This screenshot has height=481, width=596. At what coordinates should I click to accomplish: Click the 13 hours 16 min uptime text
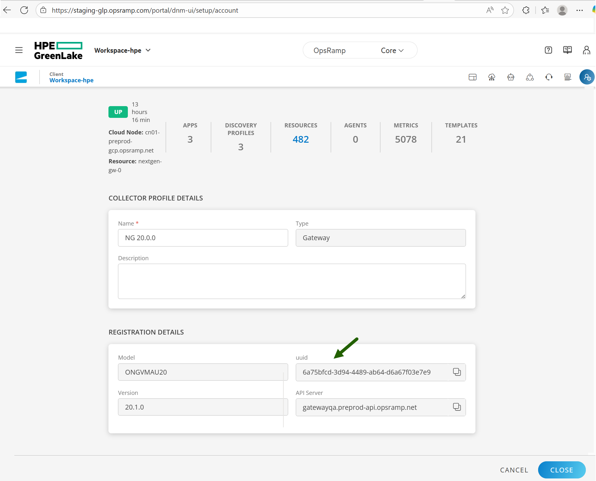[141, 112]
